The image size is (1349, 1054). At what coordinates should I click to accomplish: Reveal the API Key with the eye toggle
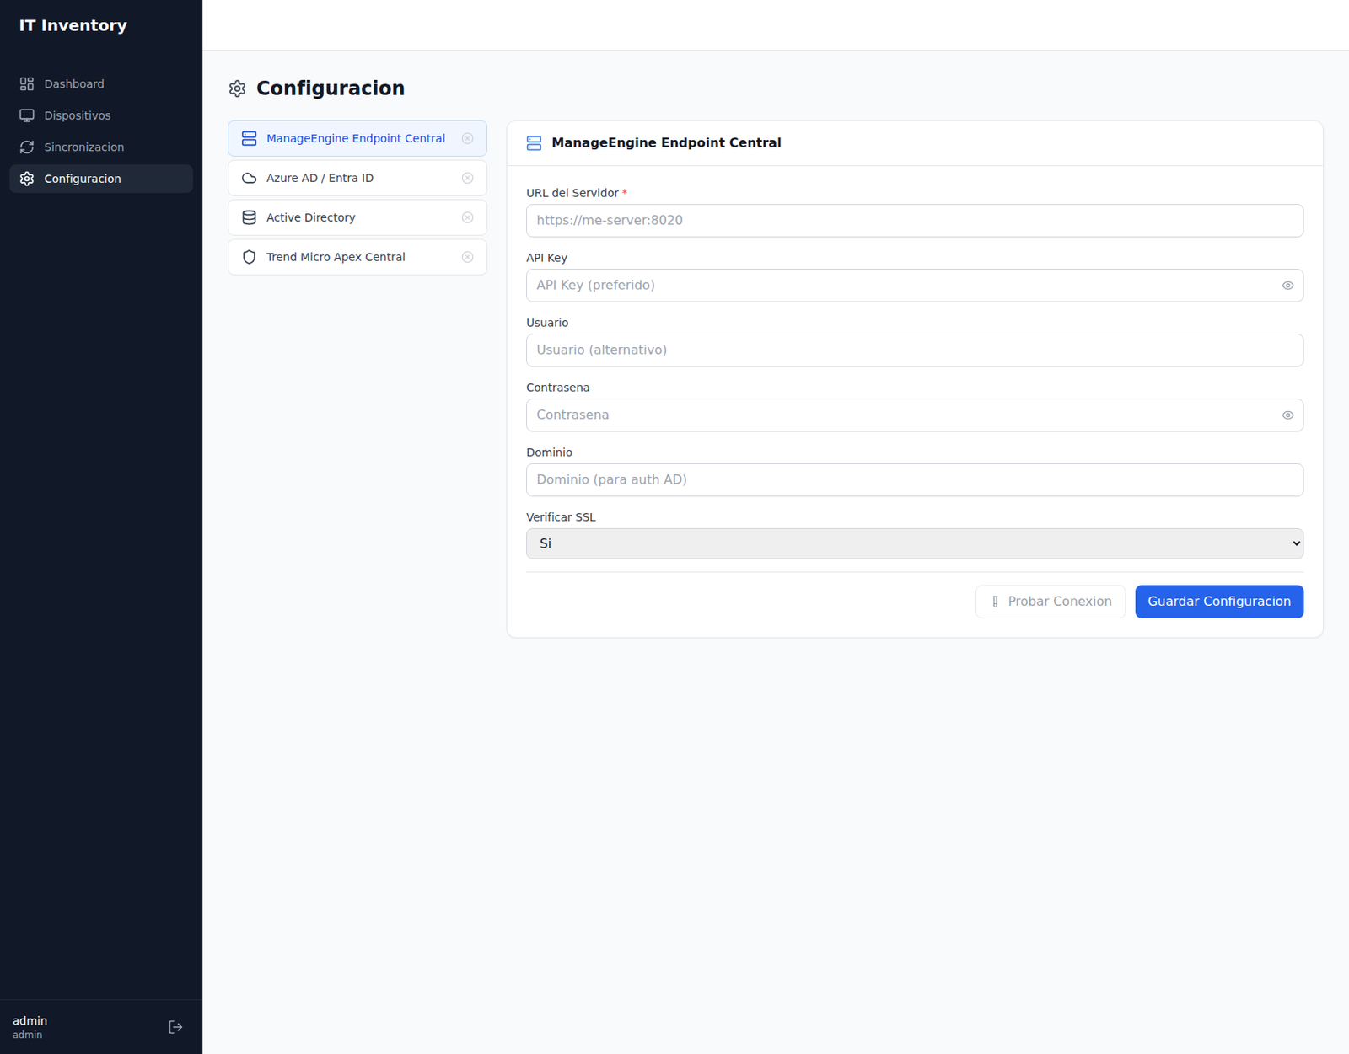(x=1287, y=285)
